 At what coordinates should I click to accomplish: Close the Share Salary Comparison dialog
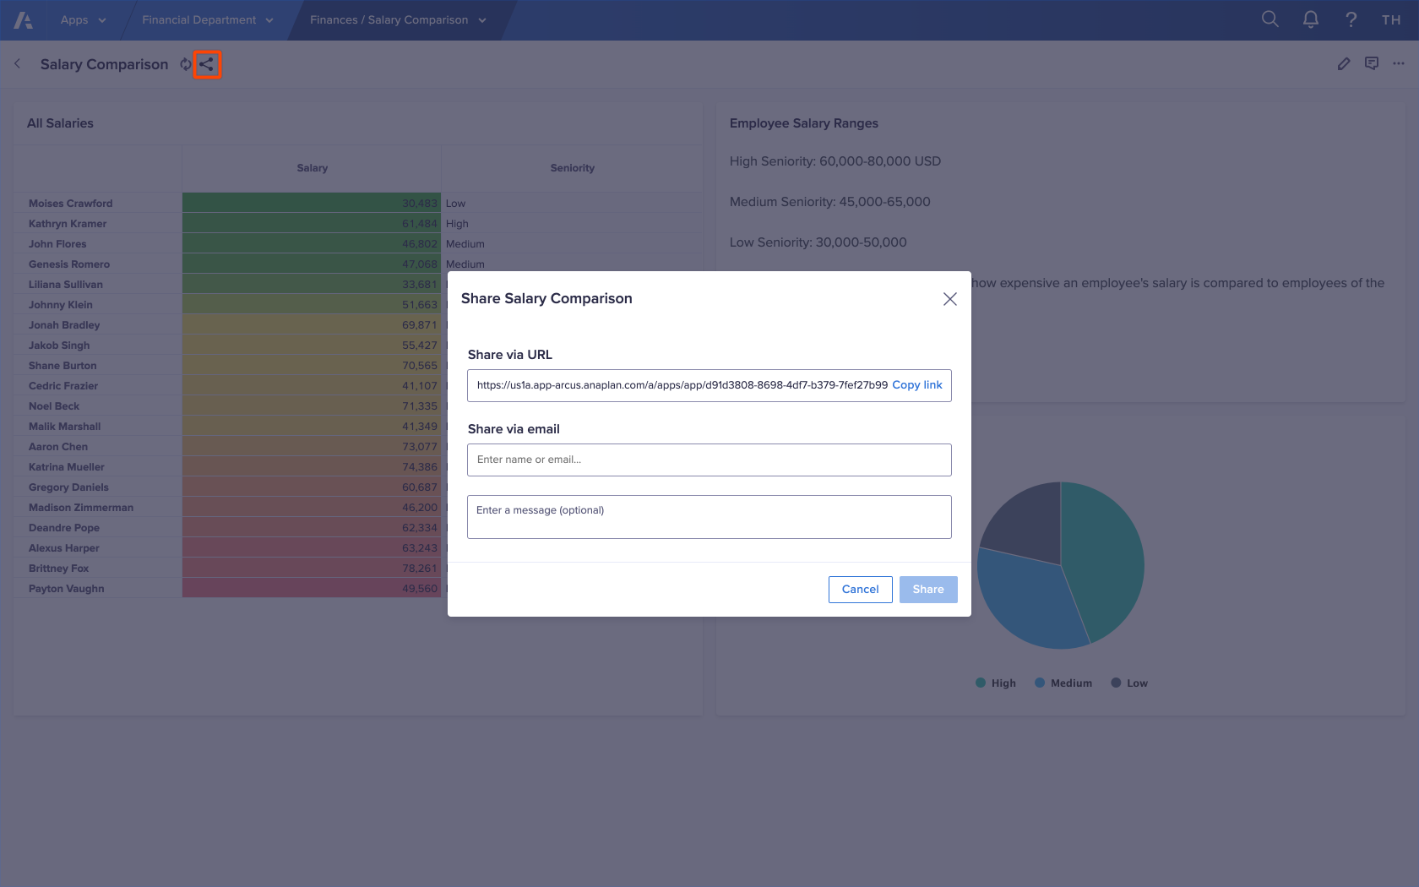(x=950, y=299)
